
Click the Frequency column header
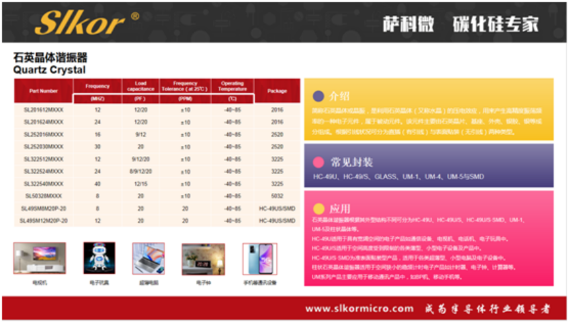98,86
